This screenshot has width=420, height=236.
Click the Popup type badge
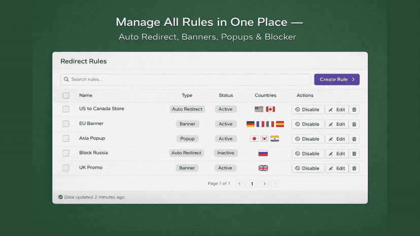(x=187, y=139)
